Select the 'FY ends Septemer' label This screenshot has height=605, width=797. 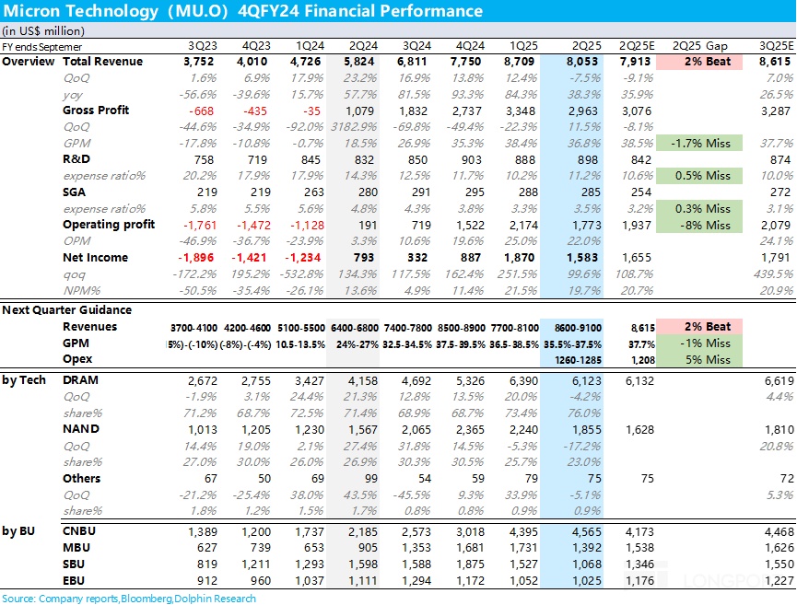(x=42, y=47)
